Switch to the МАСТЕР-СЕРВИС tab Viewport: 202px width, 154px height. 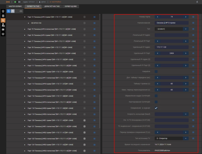coord(15,6)
